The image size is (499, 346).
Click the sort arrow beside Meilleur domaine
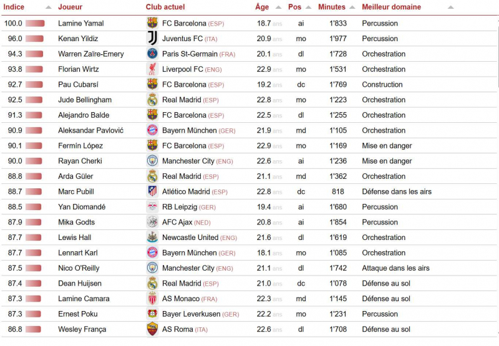click(450, 7)
